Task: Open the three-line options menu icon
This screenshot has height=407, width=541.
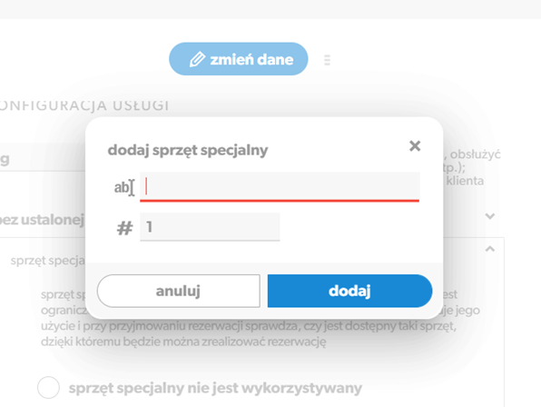Action: click(x=328, y=60)
